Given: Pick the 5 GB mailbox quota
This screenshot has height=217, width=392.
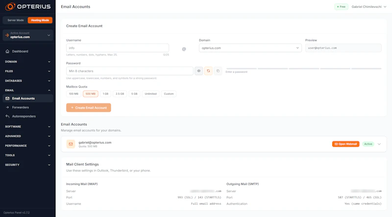Looking at the screenshot, I should coord(134,94).
